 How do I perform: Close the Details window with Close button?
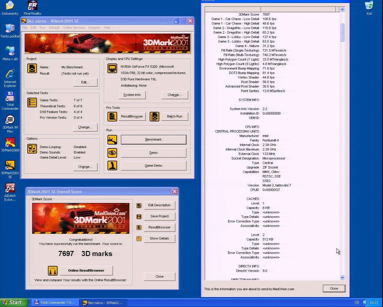coord(334,288)
